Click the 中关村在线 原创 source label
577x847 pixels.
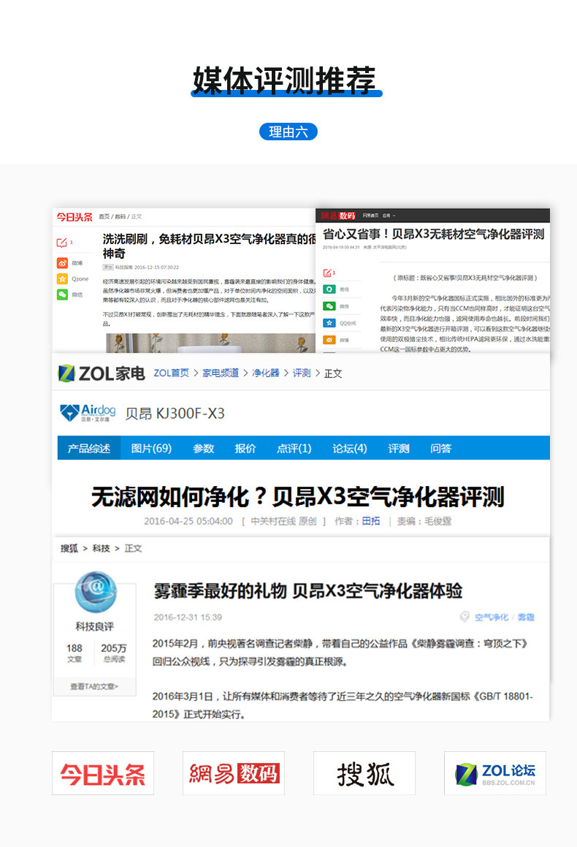pos(284,521)
